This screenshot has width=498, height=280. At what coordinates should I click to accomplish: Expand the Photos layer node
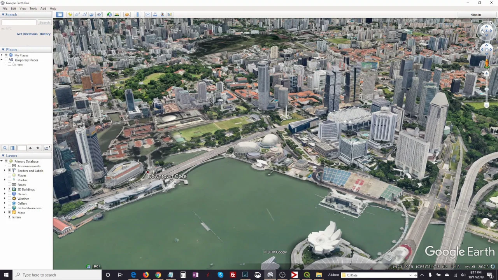point(5,180)
